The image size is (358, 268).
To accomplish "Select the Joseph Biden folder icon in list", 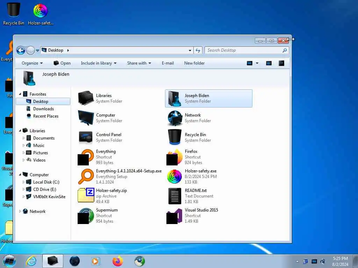I will pos(174,98).
